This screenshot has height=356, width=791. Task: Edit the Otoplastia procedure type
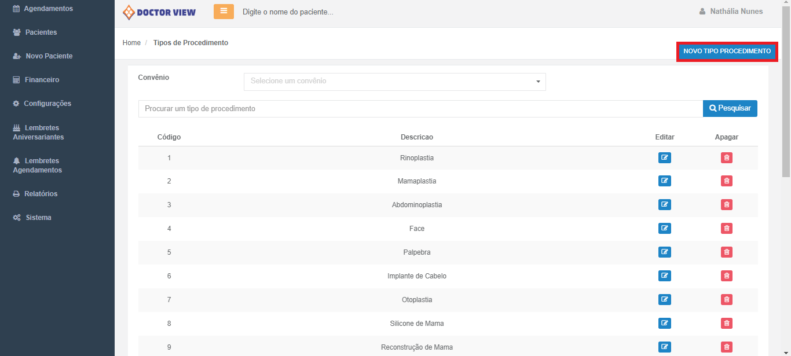(664, 300)
